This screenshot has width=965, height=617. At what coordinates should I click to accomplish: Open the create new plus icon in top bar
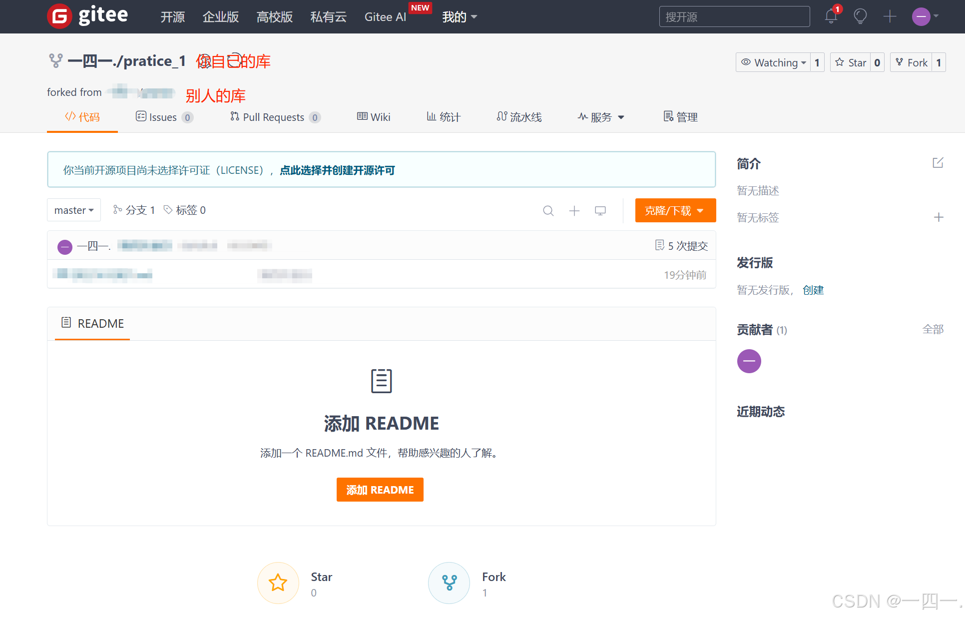click(890, 16)
